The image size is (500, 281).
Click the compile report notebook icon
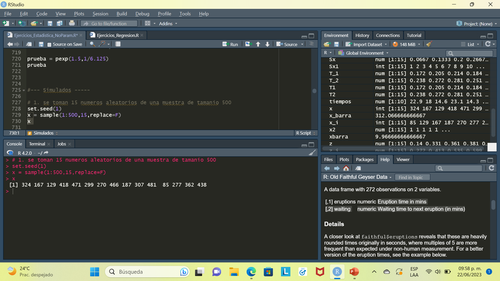tap(118, 44)
